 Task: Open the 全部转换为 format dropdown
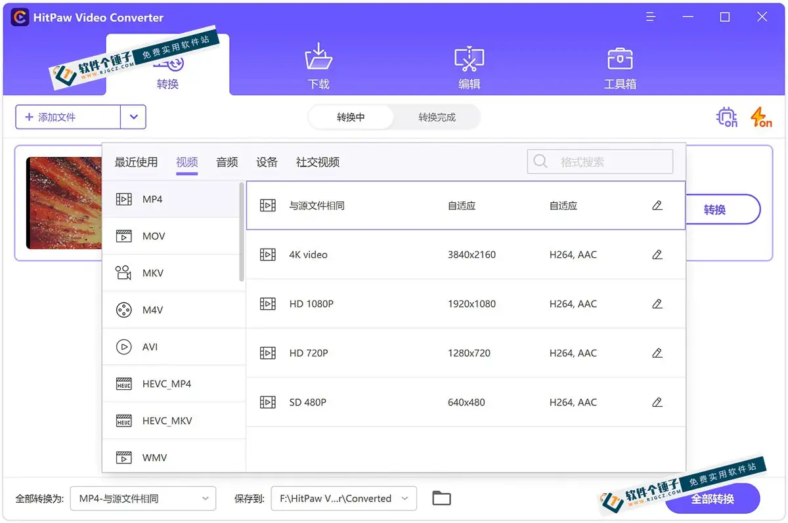click(142, 498)
